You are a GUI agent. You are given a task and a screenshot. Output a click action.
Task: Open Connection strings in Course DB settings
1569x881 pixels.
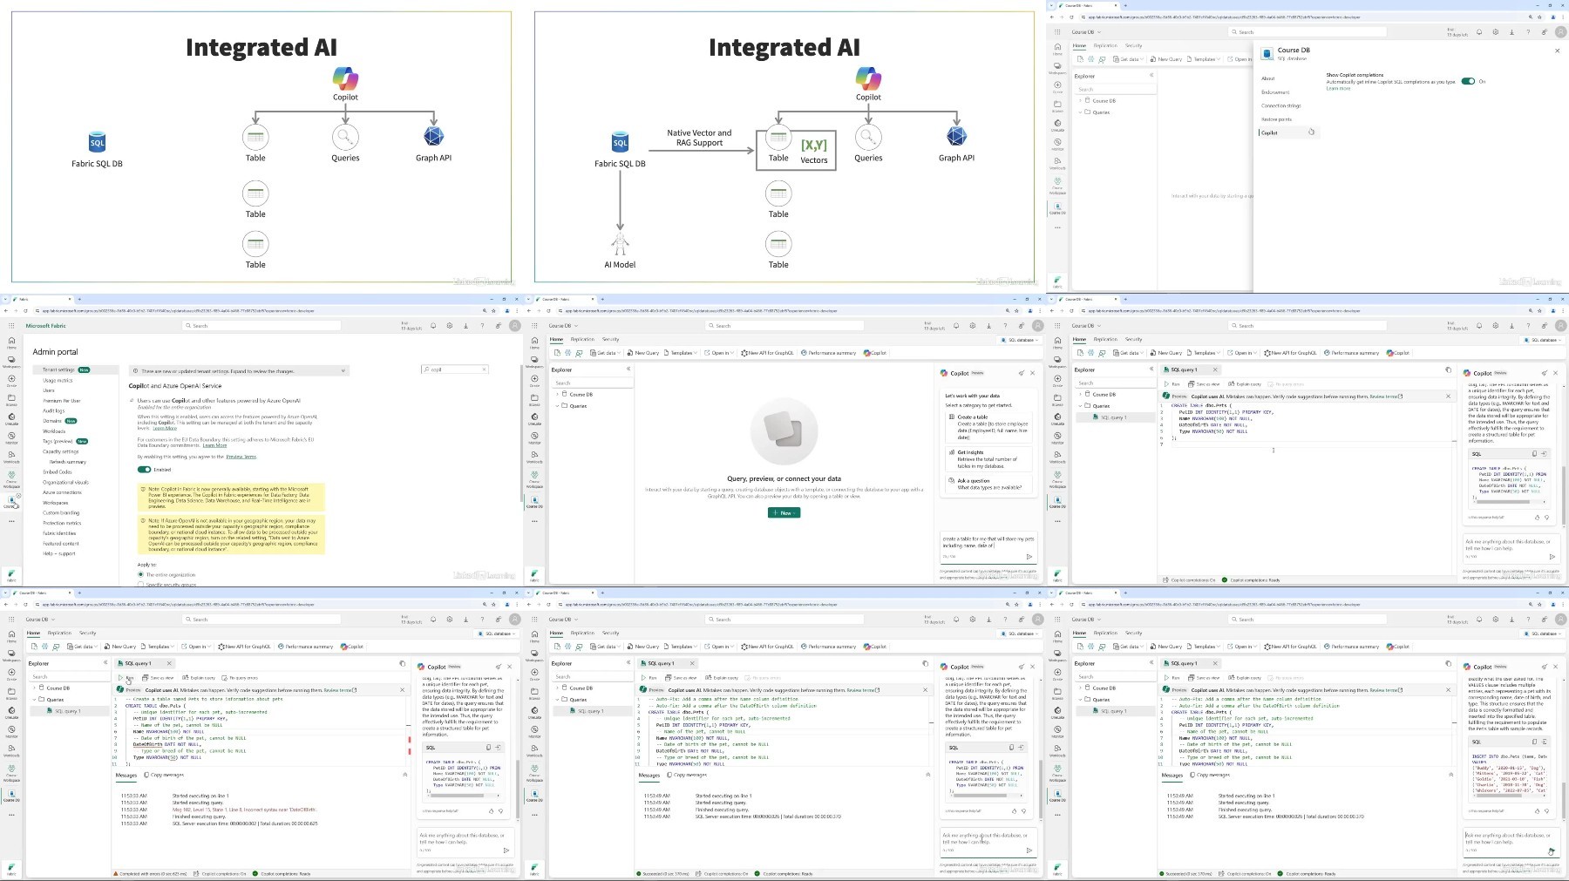click(x=1280, y=105)
